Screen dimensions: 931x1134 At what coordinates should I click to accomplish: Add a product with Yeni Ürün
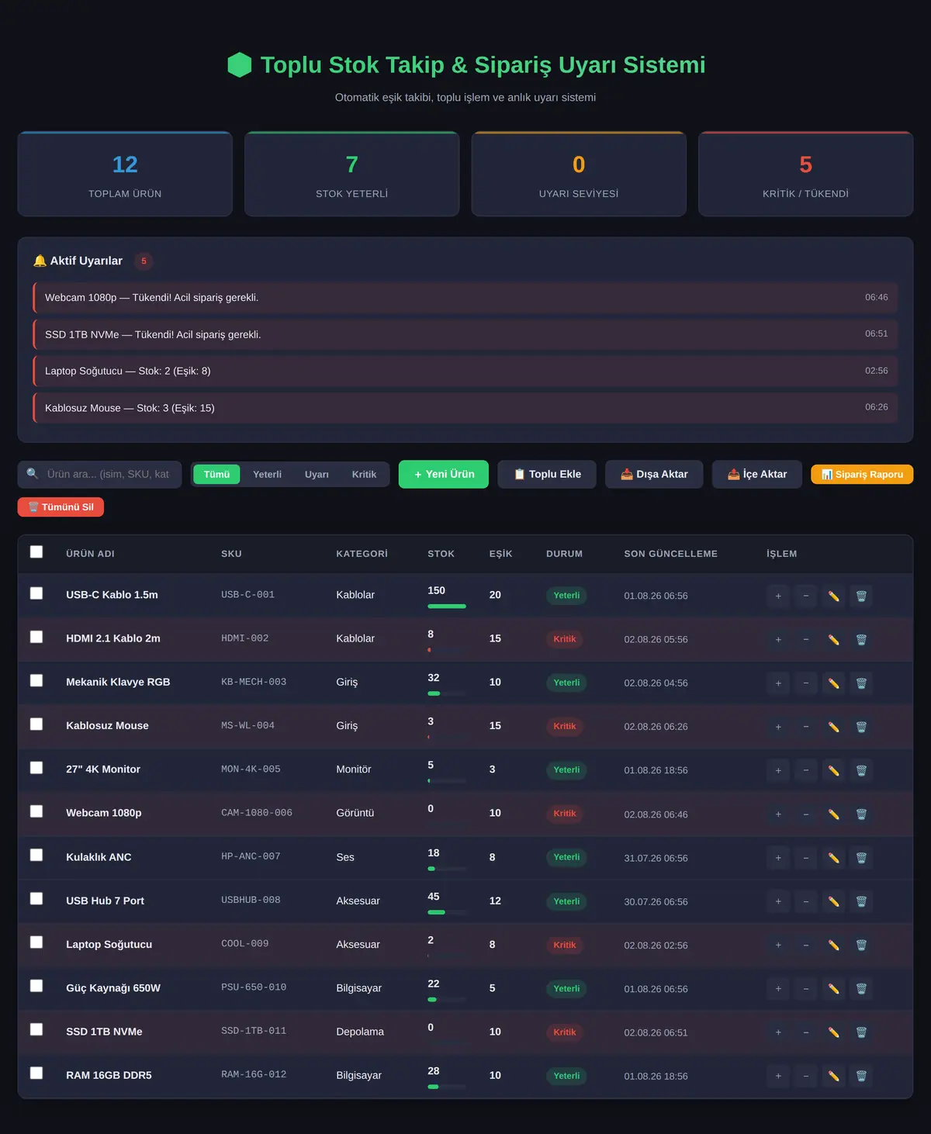point(444,475)
